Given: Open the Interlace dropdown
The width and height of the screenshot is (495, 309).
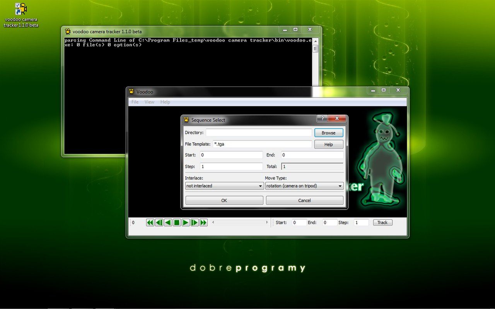Looking at the screenshot, I should (x=225, y=186).
